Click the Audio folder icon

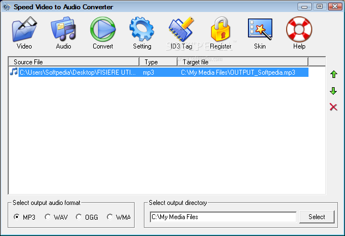63,29
